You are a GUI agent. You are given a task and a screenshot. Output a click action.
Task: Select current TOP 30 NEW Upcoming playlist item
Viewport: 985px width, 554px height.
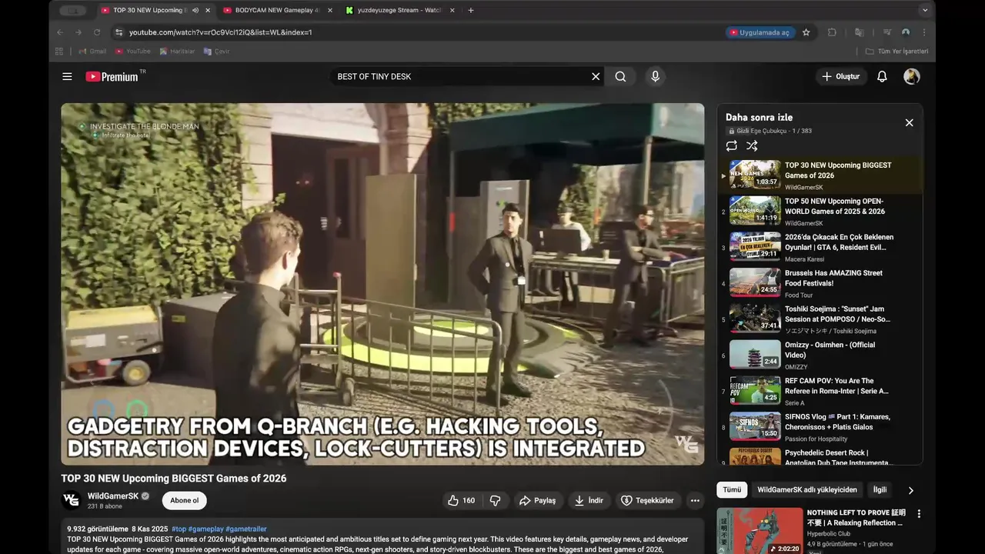coord(820,175)
